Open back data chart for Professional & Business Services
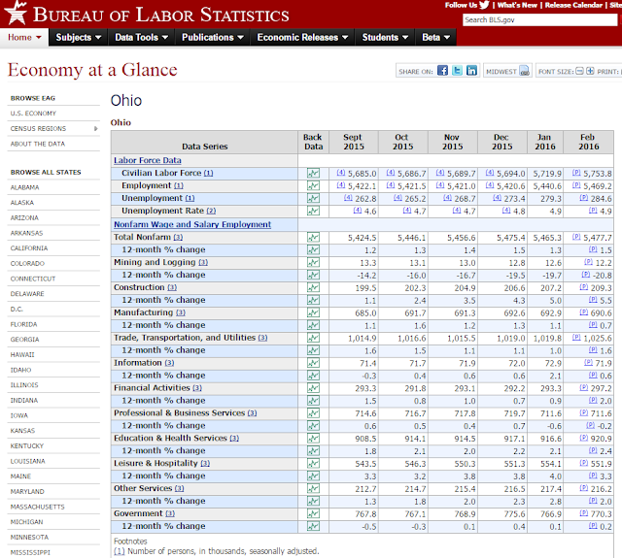The height and width of the screenshot is (558, 622). pyautogui.click(x=313, y=413)
